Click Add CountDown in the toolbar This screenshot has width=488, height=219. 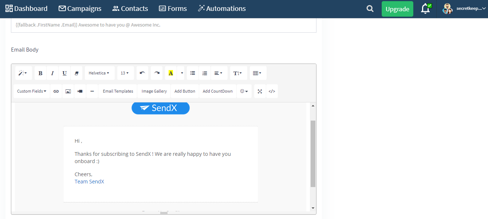point(218,91)
